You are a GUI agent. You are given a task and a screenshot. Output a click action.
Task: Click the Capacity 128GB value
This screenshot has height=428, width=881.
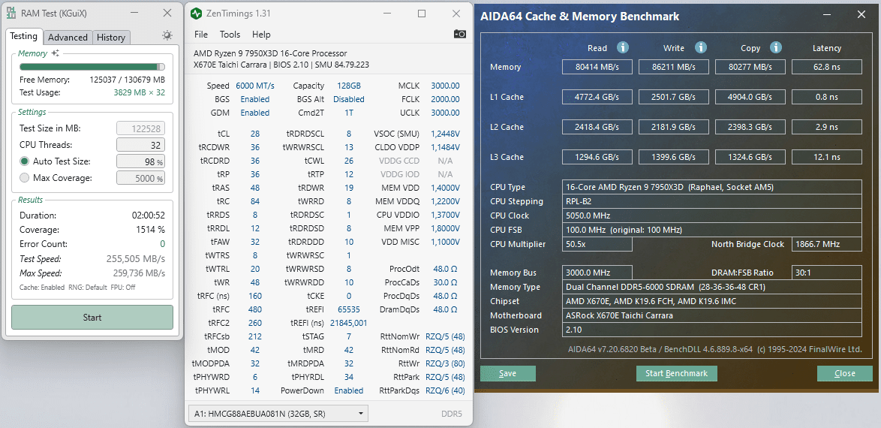[x=349, y=86]
